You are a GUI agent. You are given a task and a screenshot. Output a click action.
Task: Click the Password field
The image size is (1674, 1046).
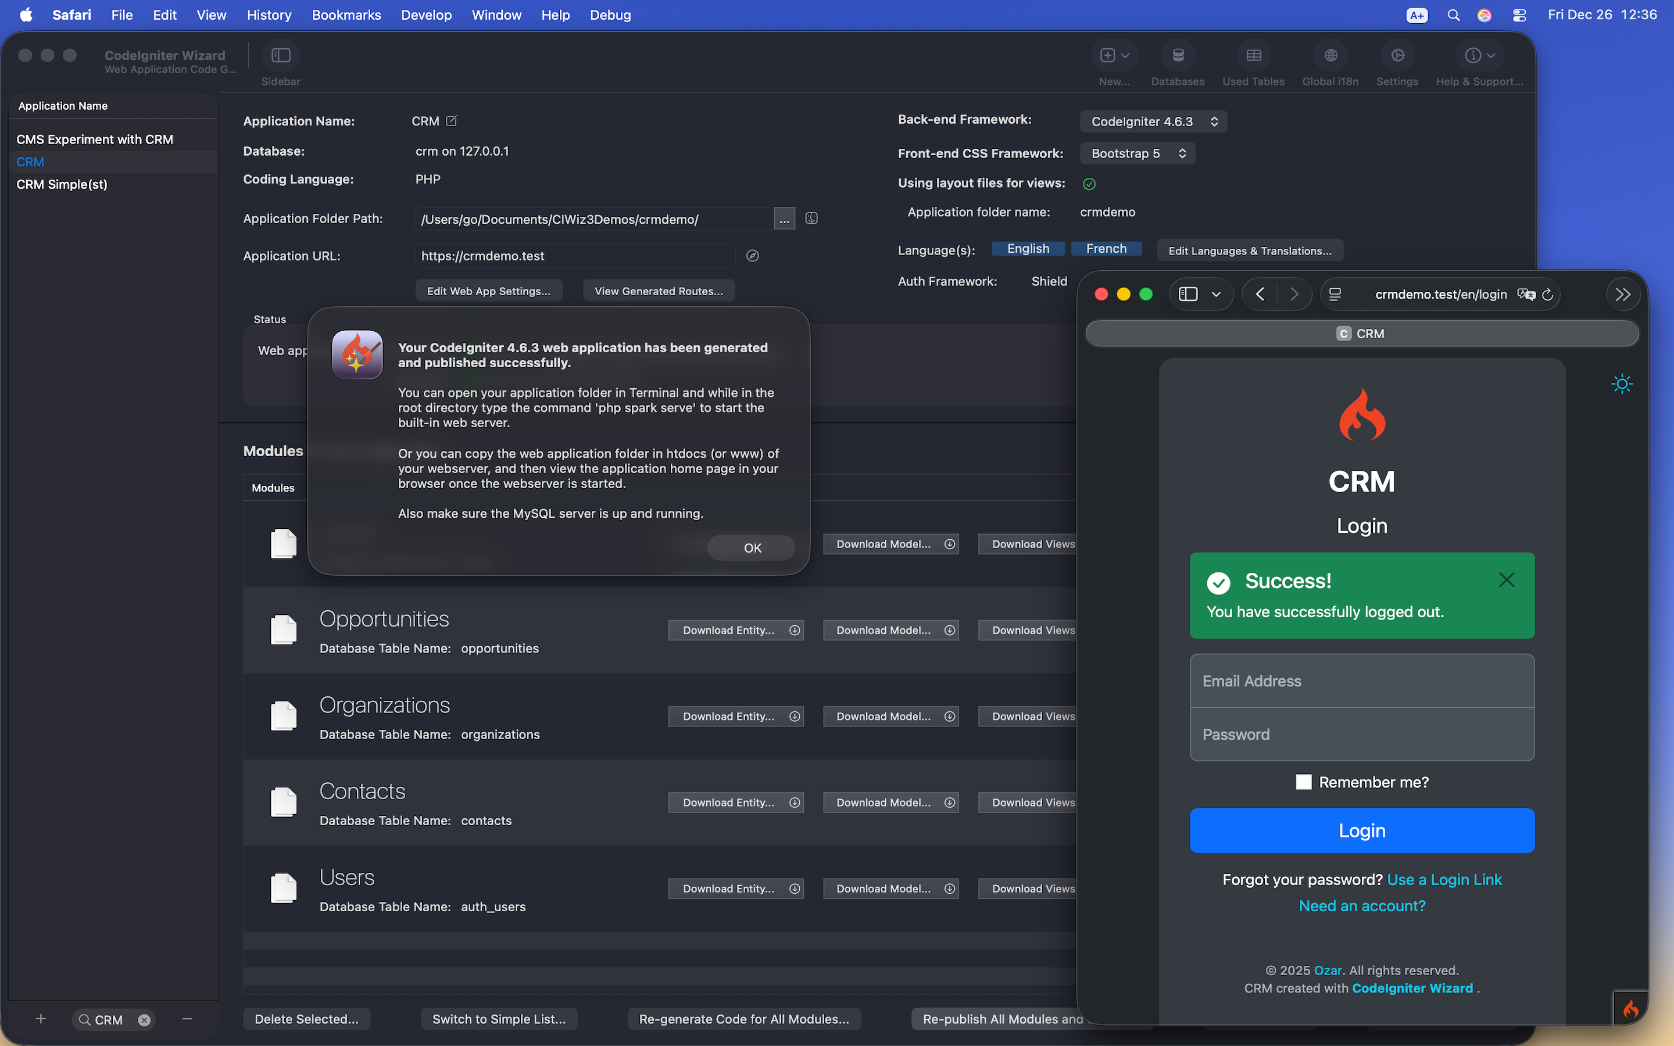point(1361,735)
